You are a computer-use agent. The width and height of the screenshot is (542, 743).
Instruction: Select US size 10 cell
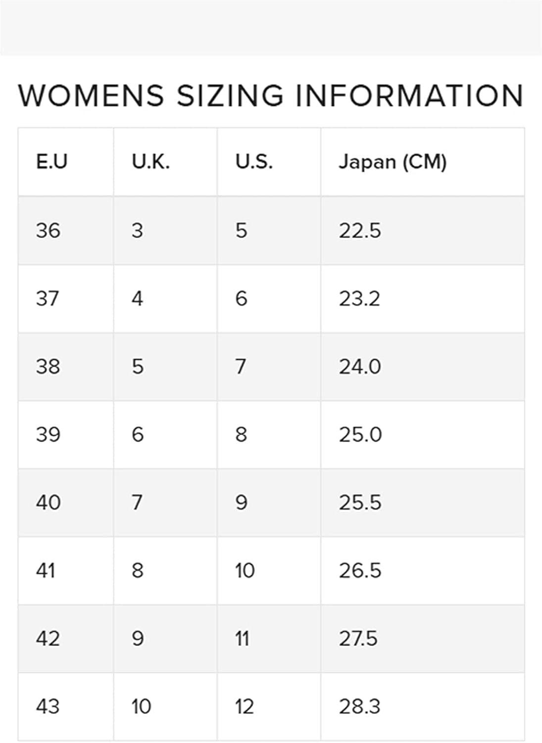(x=245, y=571)
